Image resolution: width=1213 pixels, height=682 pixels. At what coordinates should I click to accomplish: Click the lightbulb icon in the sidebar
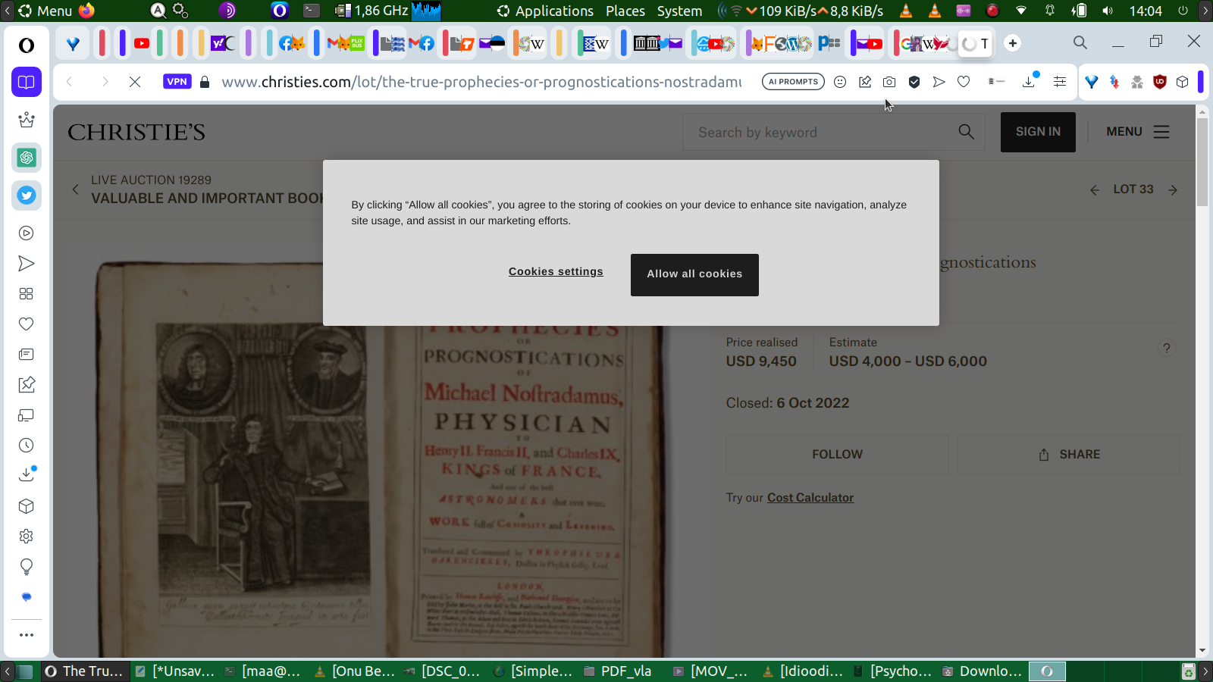point(27,567)
